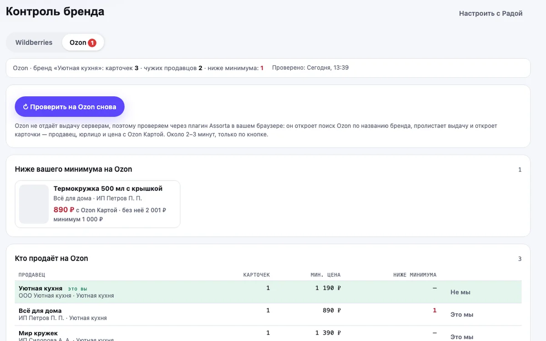Mark Всё для дома seller as "Это мы"

462,315
